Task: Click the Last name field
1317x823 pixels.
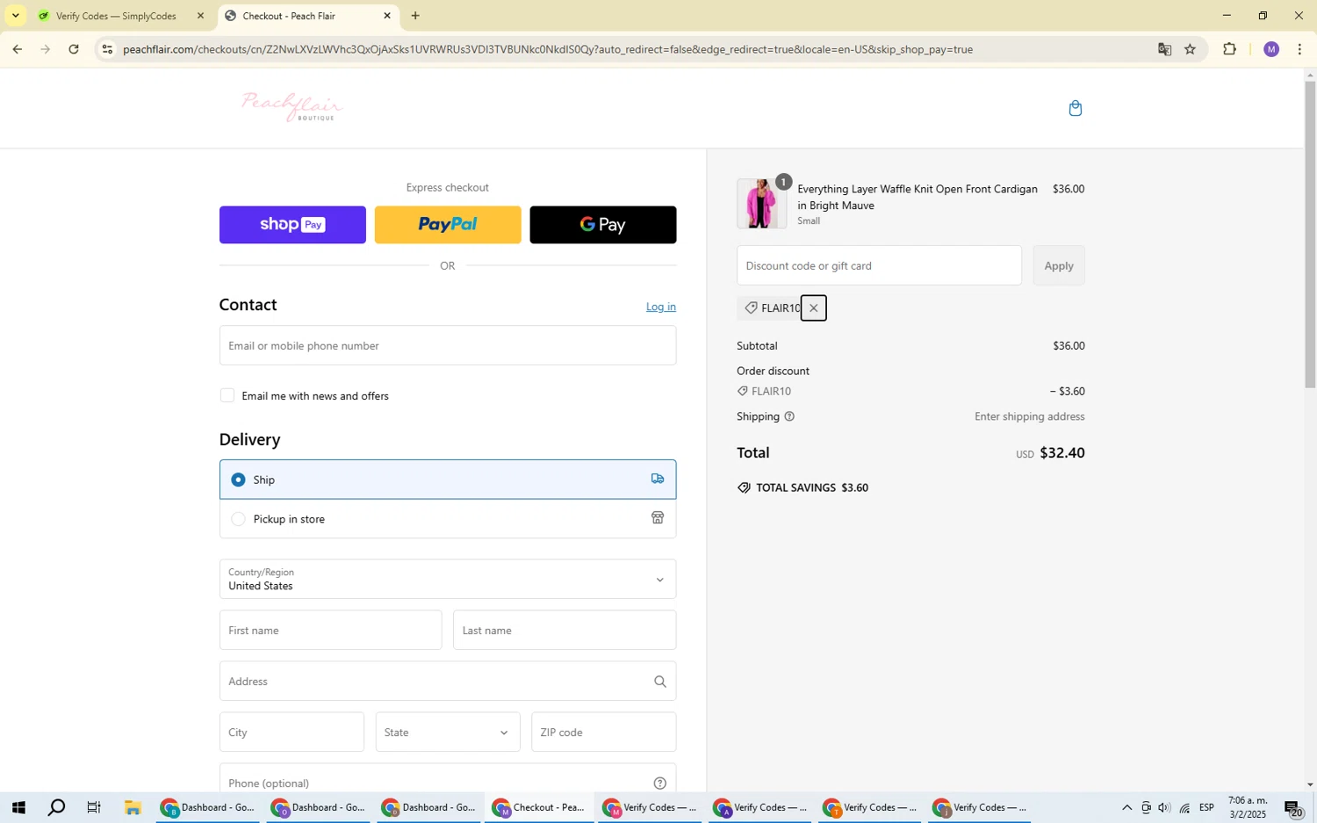Action: pos(565,630)
